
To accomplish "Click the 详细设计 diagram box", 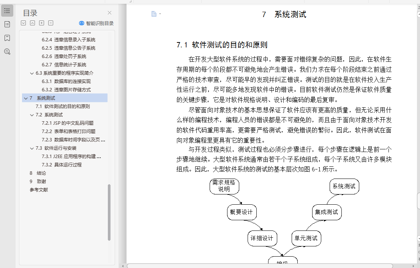I will 262,238.
